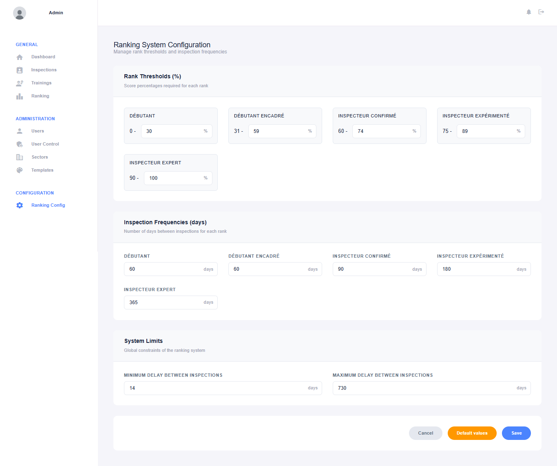Click the Templates palette icon
This screenshot has height=466, width=557.
[x=20, y=170]
